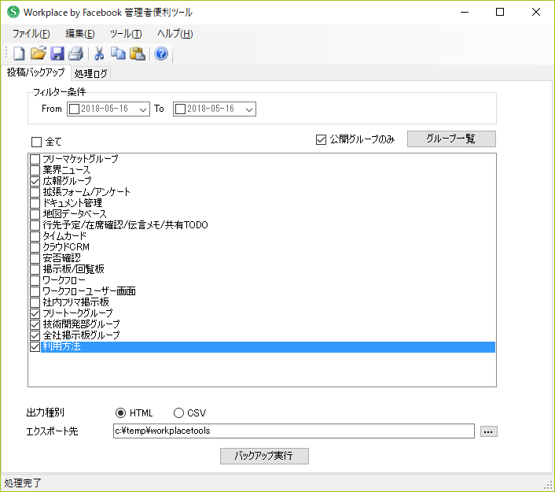Enable the From date checkbox
555x492 pixels.
click(75, 109)
